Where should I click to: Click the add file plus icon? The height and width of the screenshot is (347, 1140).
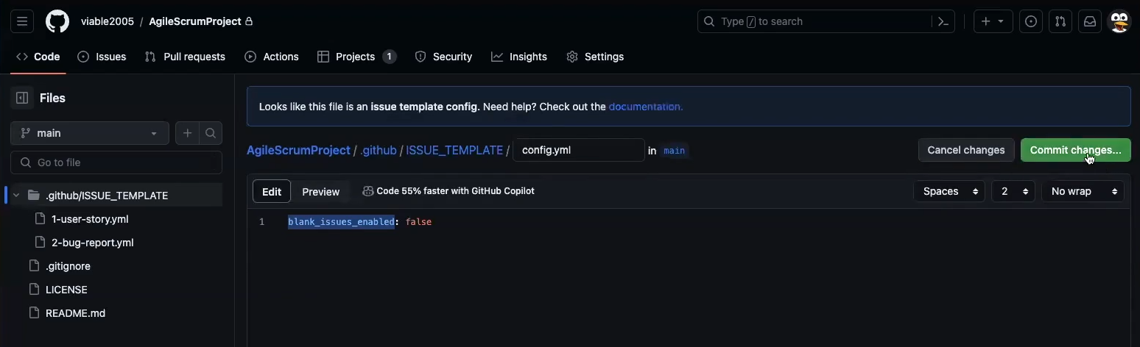click(187, 133)
